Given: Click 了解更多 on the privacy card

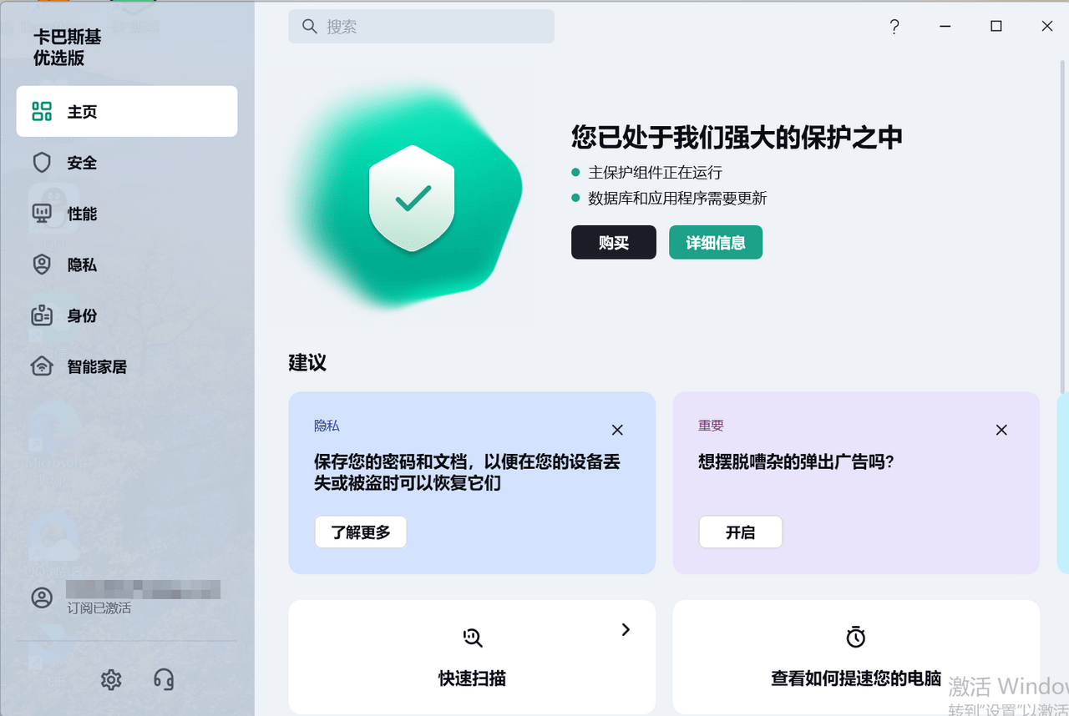Looking at the screenshot, I should pos(361,532).
